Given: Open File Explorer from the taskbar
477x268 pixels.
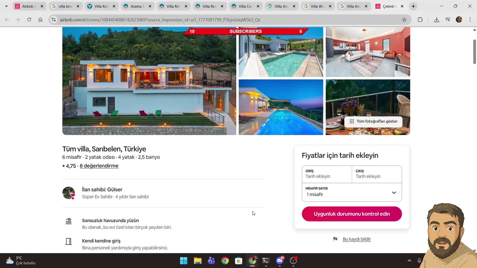Looking at the screenshot, I should (x=198, y=261).
